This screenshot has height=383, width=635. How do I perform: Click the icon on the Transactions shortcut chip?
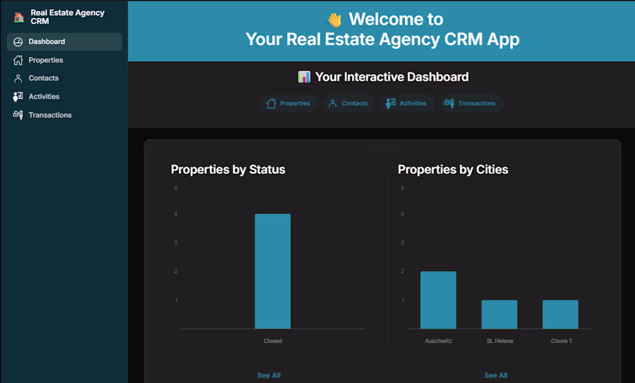click(x=449, y=103)
